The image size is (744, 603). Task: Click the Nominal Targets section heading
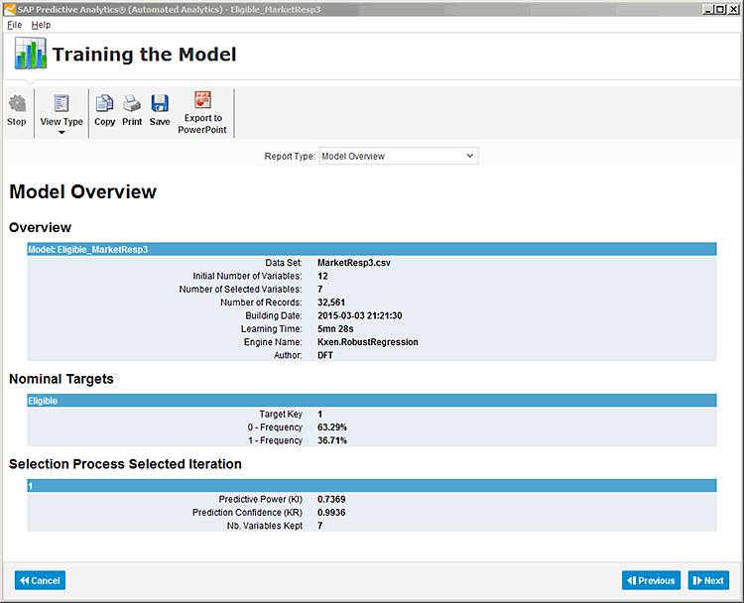[62, 379]
